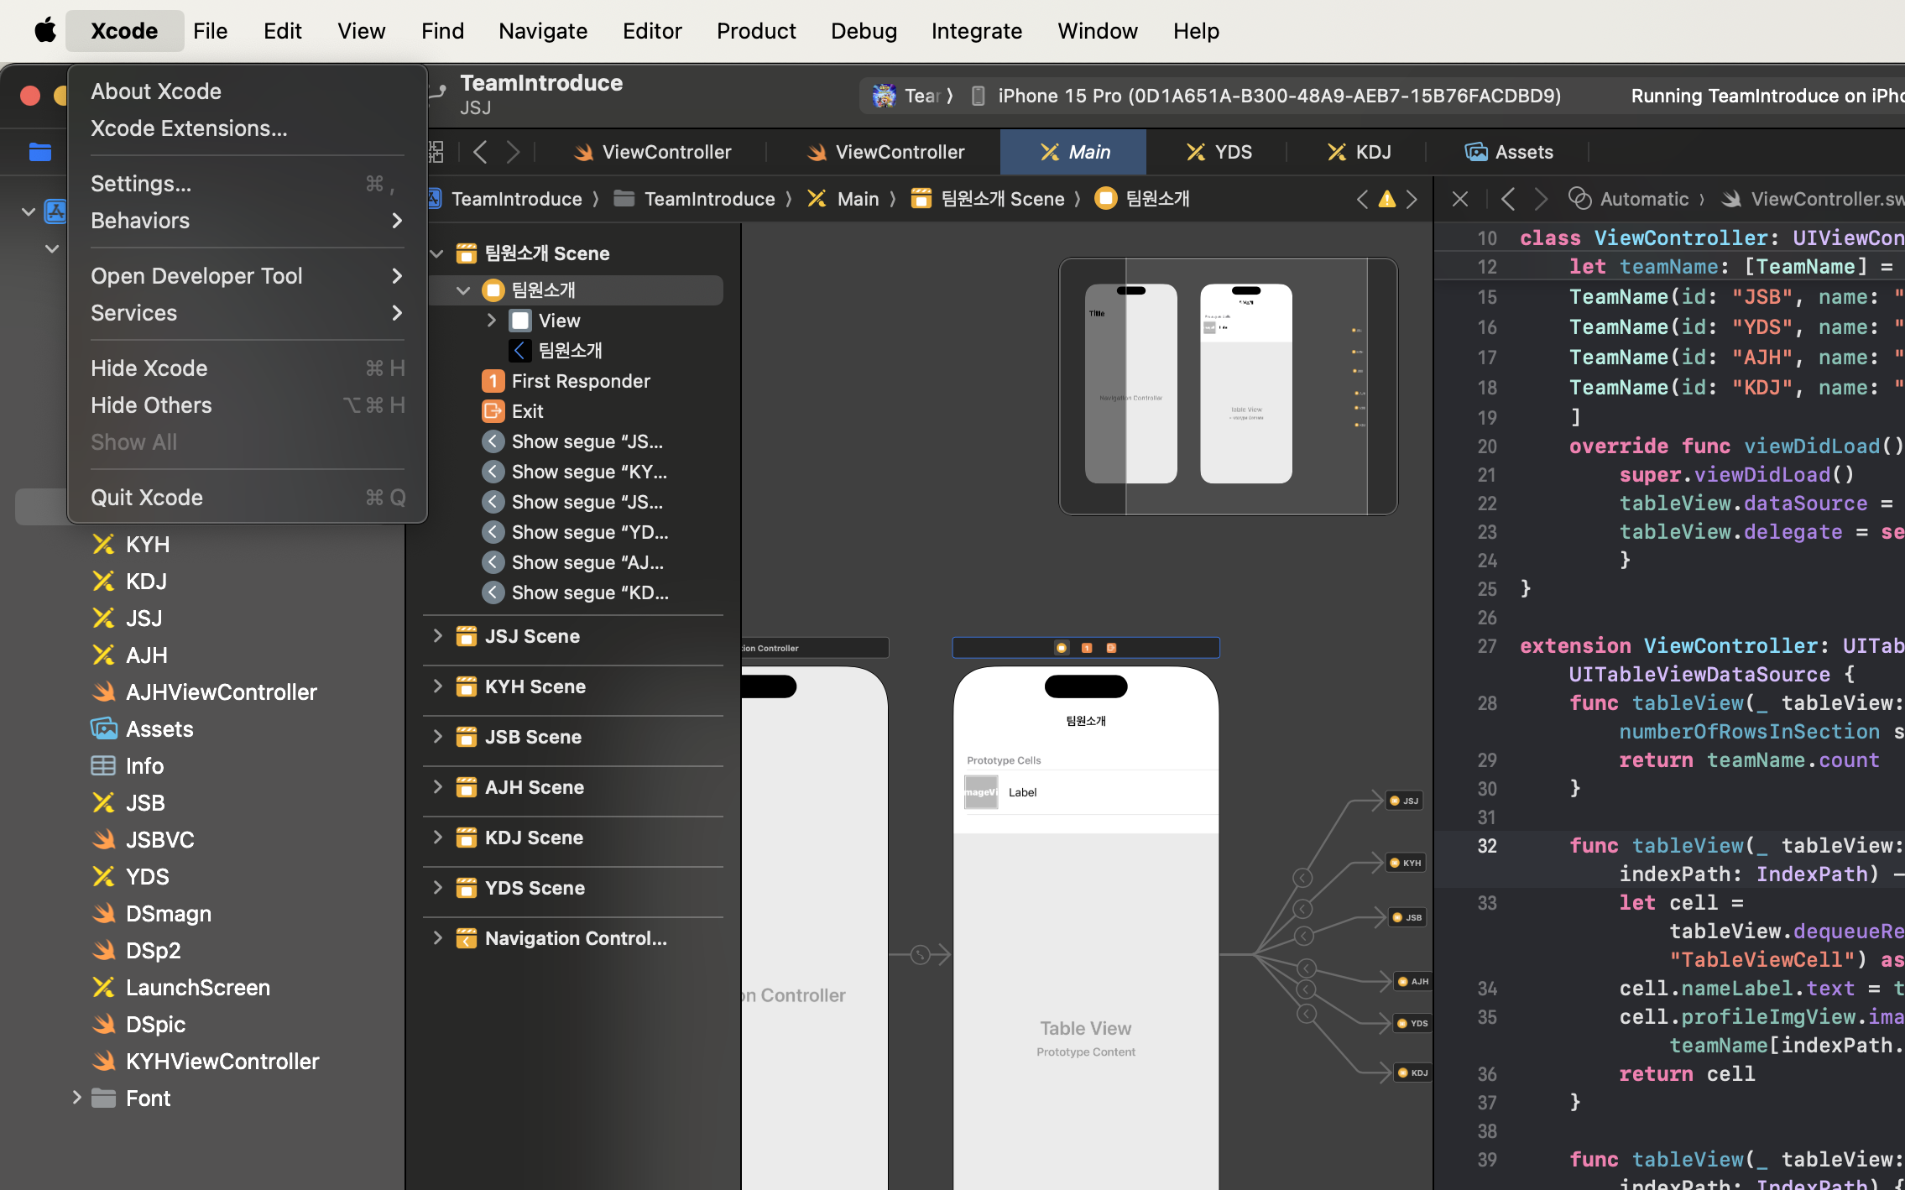Select the JSB Scene row label

533,737
